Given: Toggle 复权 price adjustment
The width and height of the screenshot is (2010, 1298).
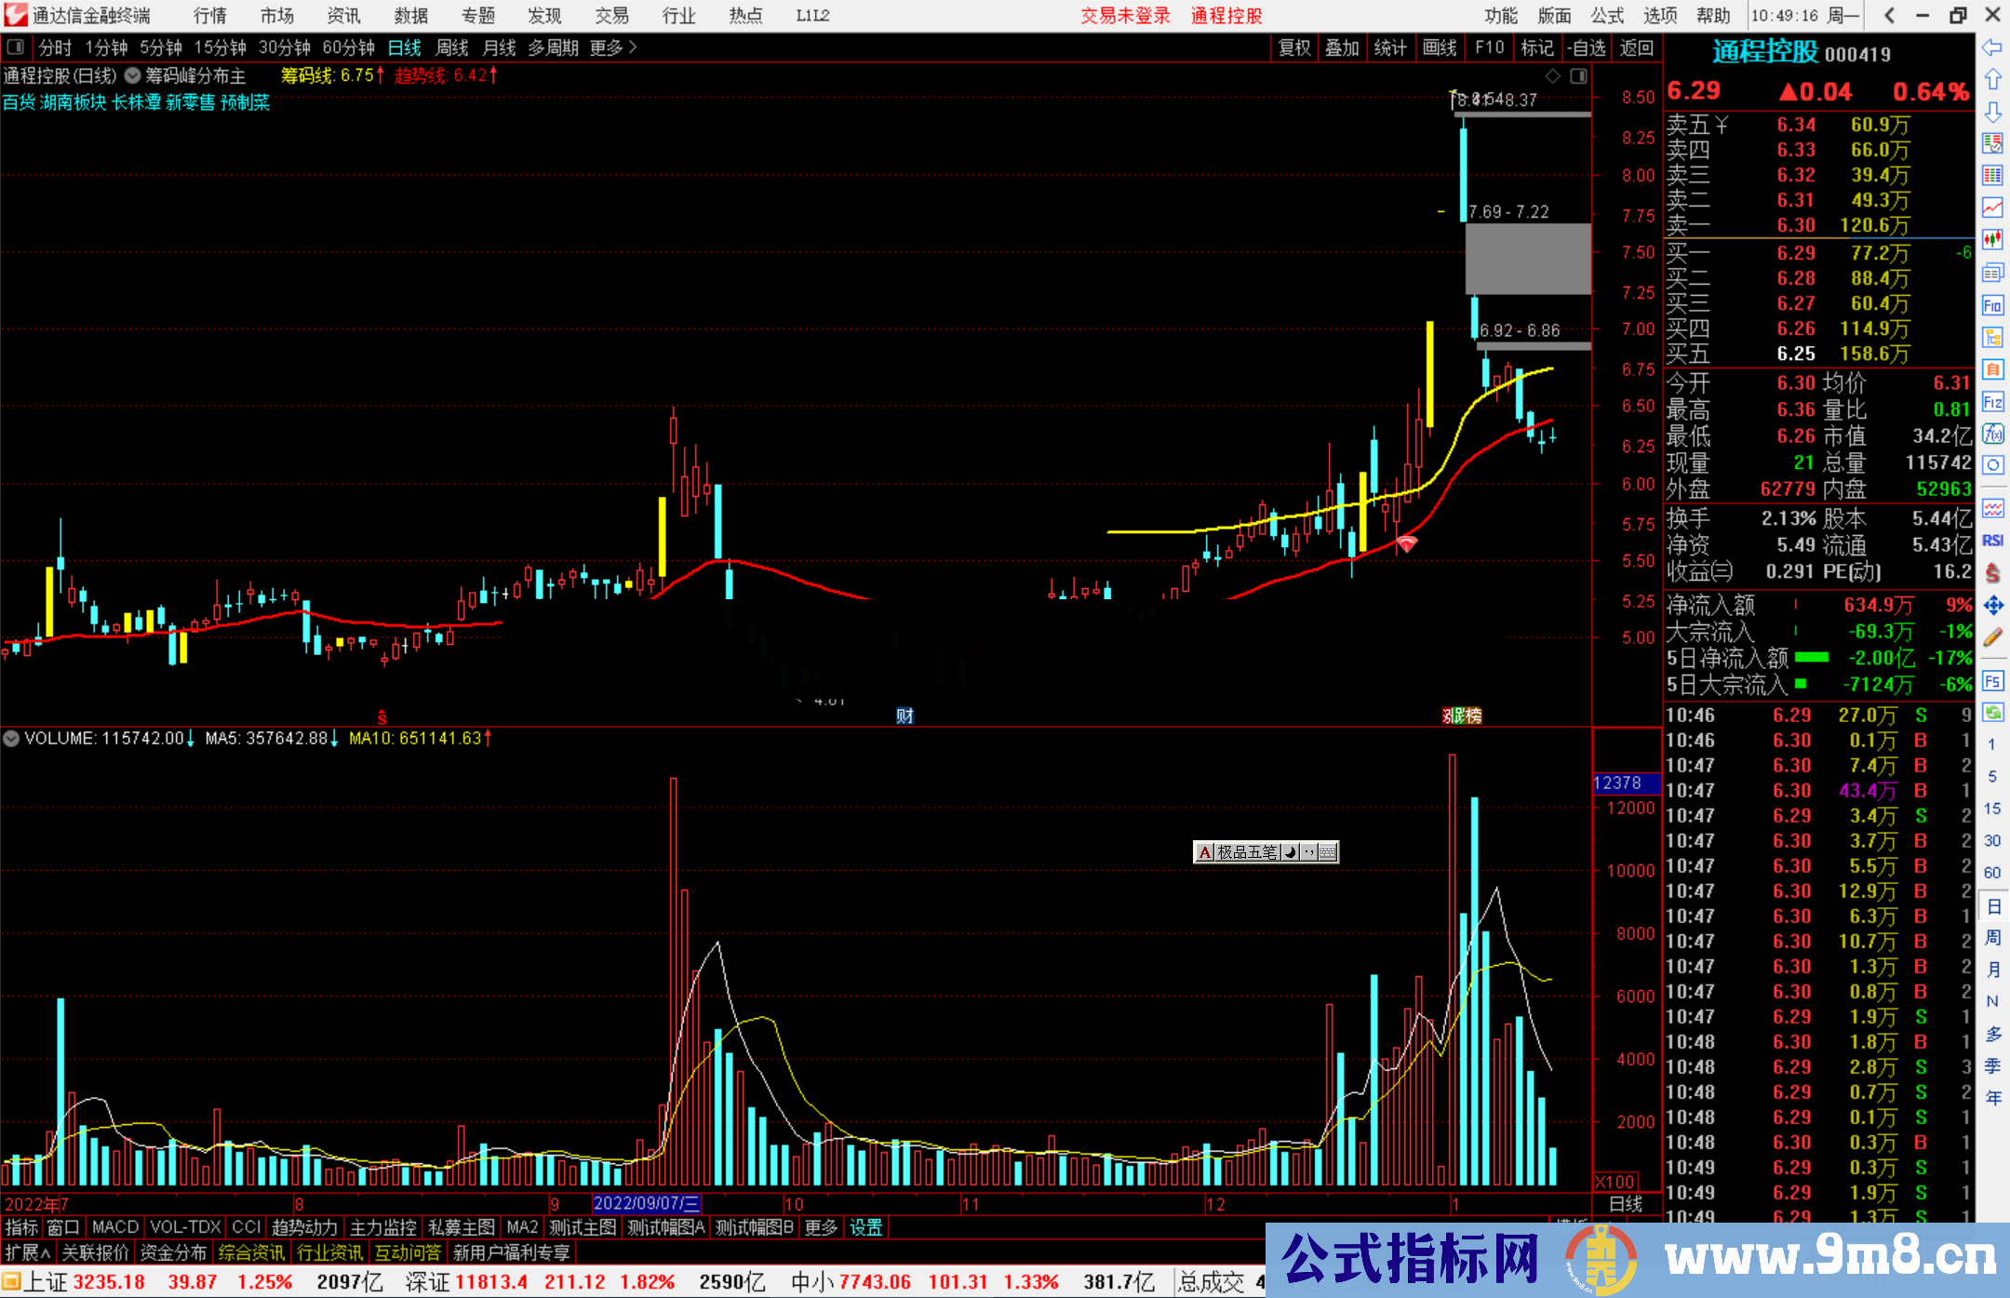Looking at the screenshot, I should [x=1293, y=47].
